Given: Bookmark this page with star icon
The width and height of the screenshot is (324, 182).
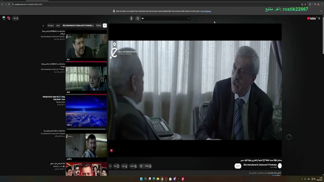Looking at the screenshot, I should (305, 4).
